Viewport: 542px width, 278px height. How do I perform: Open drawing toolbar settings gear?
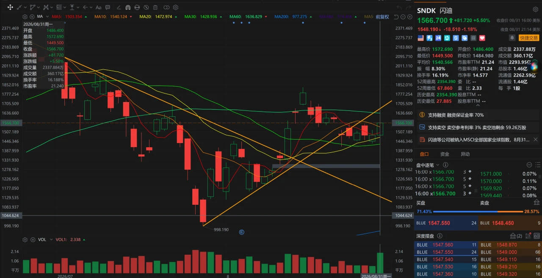click(176, 7)
